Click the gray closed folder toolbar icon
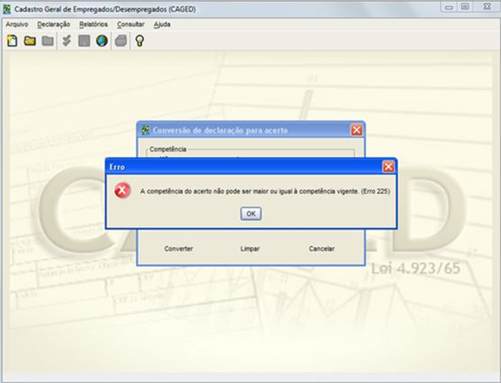 pos(48,41)
